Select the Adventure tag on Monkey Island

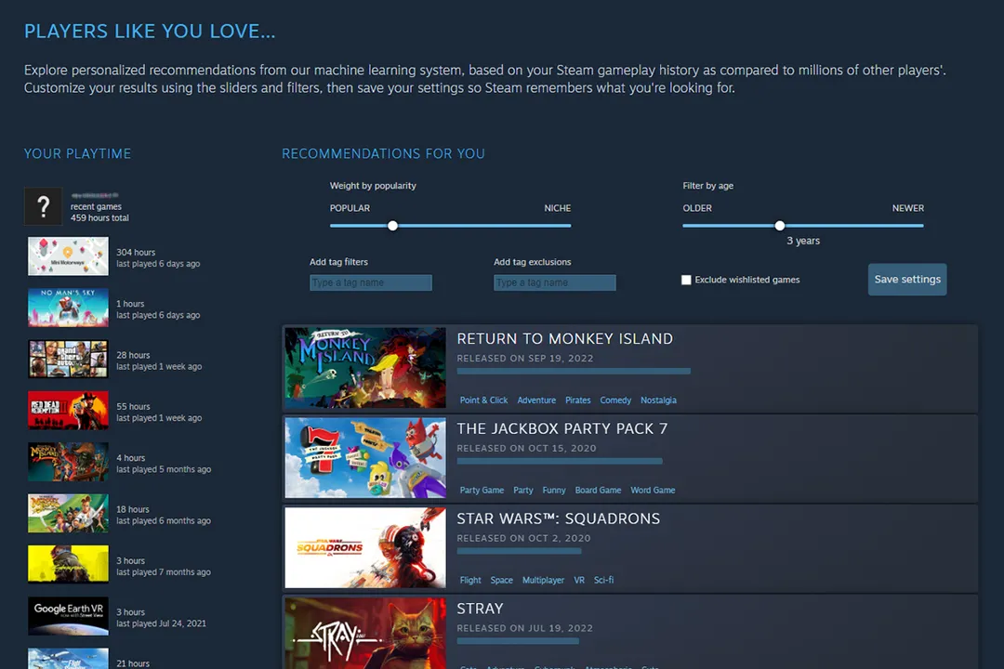coord(536,400)
